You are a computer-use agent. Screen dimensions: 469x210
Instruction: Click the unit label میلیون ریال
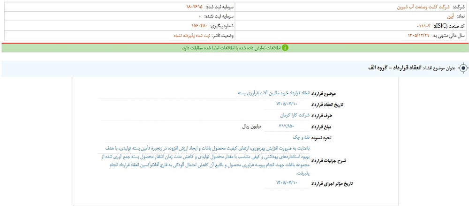[x=251, y=126]
